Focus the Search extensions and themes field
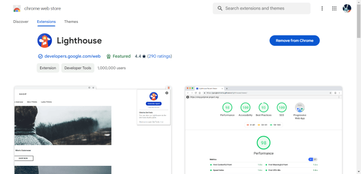 click(262, 9)
